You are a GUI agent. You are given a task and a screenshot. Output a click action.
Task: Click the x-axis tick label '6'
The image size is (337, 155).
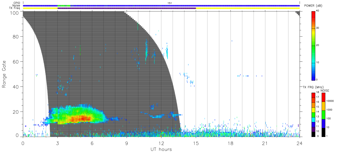[92, 143]
